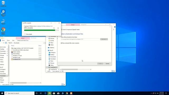Open pinned Downloads under Quick access
Image resolution: width=169 pixels, height=95 pixels.
click(x=3, y=51)
